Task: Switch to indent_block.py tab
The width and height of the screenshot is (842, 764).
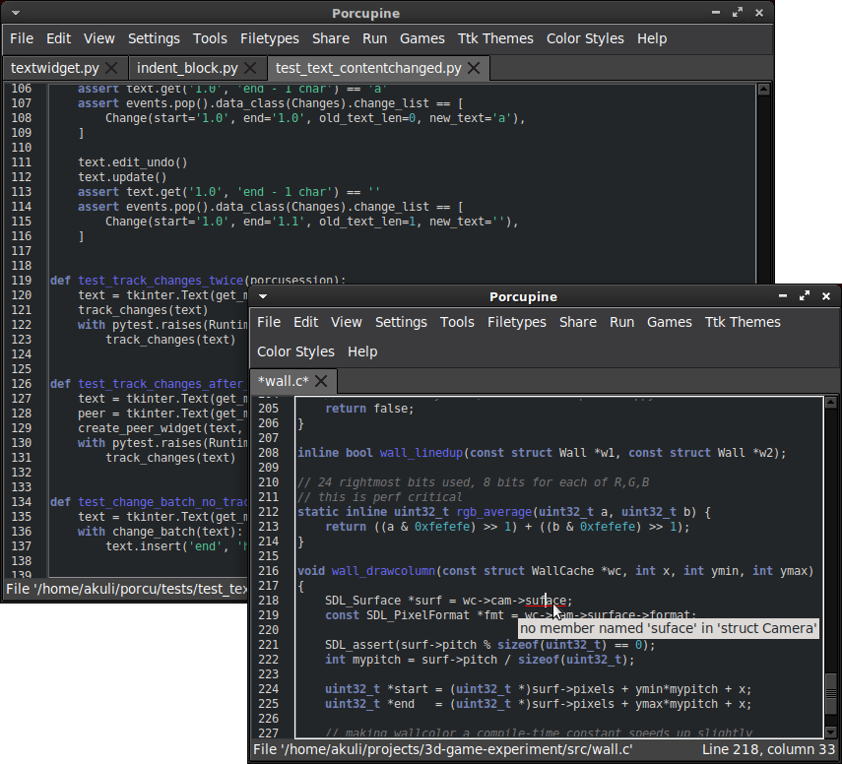Action: 187,68
